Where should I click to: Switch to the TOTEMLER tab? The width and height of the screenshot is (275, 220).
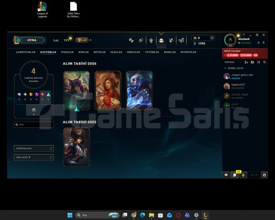(152, 52)
